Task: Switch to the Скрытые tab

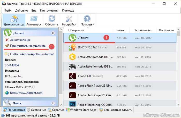Action: pyautogui.click(x=56, y=110)
